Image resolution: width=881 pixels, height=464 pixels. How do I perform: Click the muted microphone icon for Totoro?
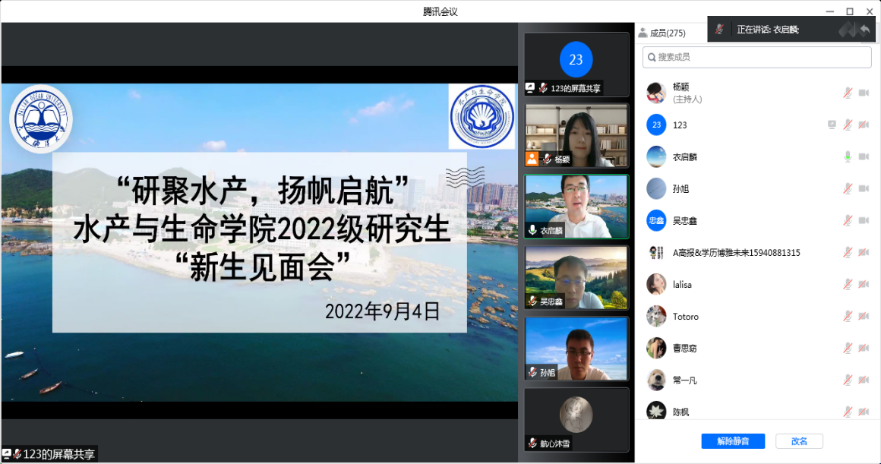[x=848, y=316]
